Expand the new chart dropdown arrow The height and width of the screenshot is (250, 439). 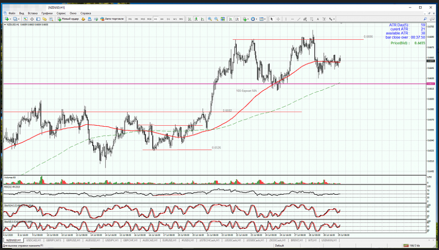tap(10, 19)
